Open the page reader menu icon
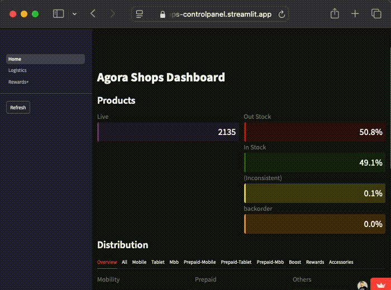 [140, 14]
